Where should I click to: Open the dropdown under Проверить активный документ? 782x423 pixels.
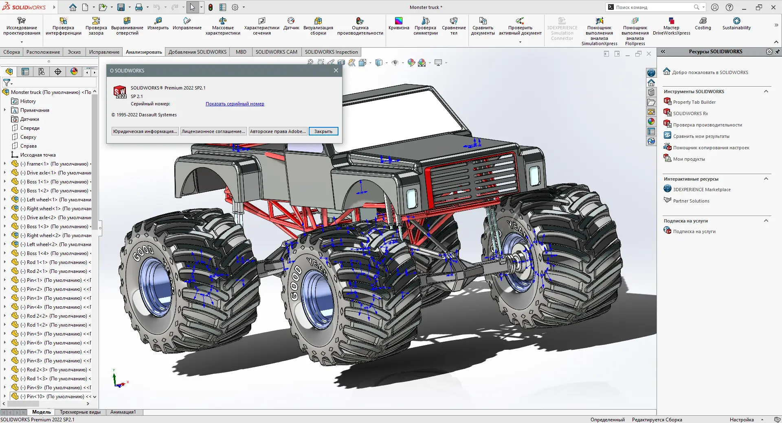pos(520,42)
